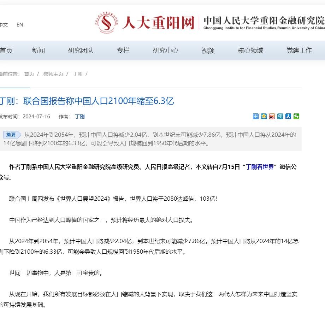Click 丁刚 in the breadcrumb

(x=77, y=74)
